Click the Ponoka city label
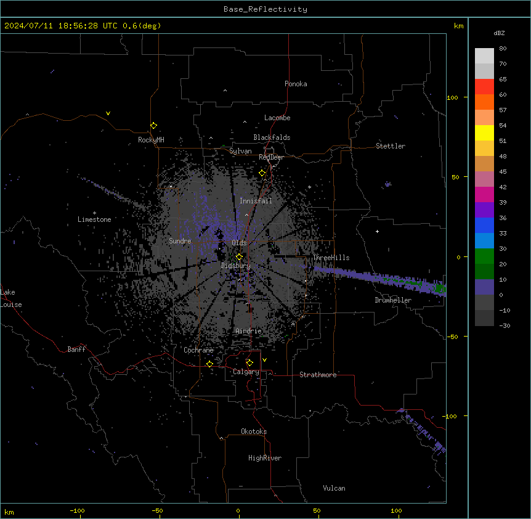This screenshot has height=519, width=531. pos(296,84)
